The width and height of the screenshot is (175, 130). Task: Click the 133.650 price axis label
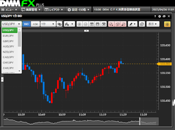[165, 45]
